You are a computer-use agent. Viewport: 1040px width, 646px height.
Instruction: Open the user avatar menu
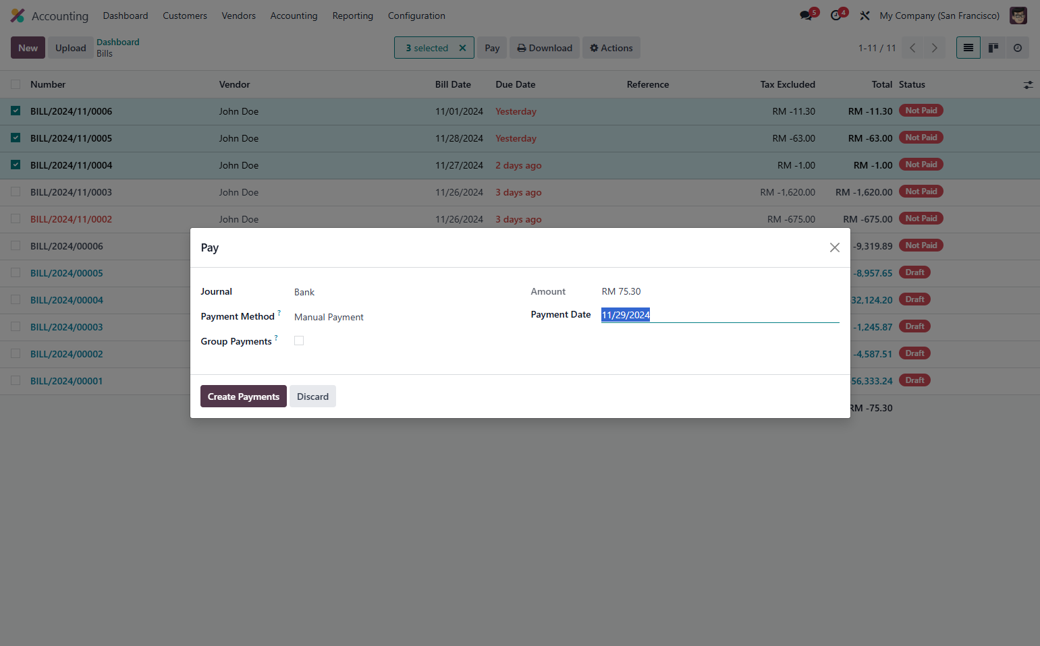(1018, 16)
